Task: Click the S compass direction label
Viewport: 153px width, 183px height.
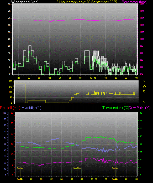Action: click(x=144, y=92)
